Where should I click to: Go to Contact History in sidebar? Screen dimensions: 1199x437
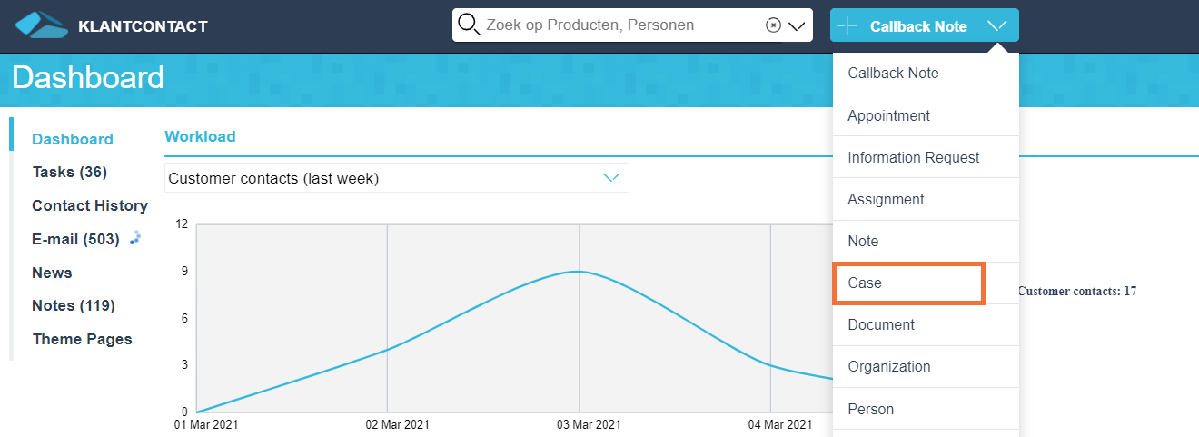[x=89, y=205]
